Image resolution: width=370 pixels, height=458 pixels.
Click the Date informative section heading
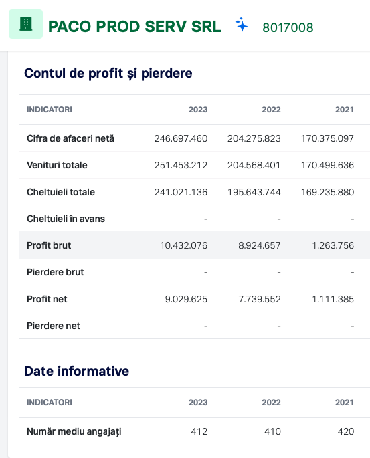tap(76, 371)
